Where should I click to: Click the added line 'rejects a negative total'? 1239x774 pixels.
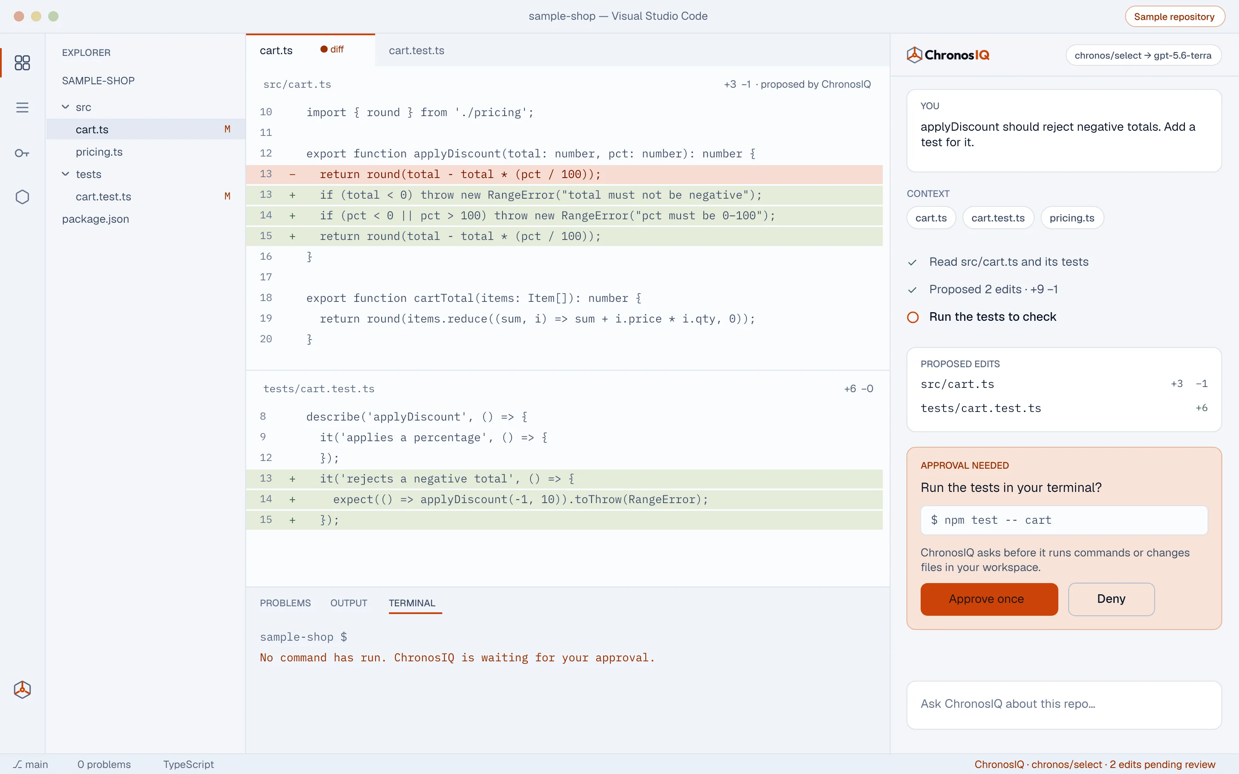[564, 479]
